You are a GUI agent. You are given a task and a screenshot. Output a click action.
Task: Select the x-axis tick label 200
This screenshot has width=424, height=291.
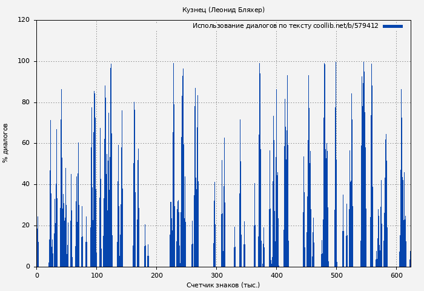pos(156,275)
